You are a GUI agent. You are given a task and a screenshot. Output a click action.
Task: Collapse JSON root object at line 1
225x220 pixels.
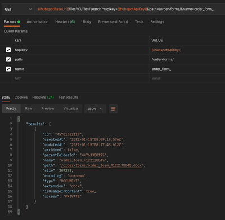click(x=19, y=119)
